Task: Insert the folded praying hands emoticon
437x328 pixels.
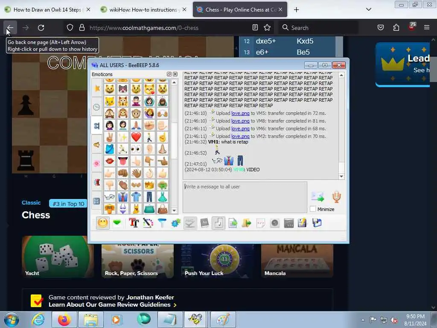Action: coord(136,125)
